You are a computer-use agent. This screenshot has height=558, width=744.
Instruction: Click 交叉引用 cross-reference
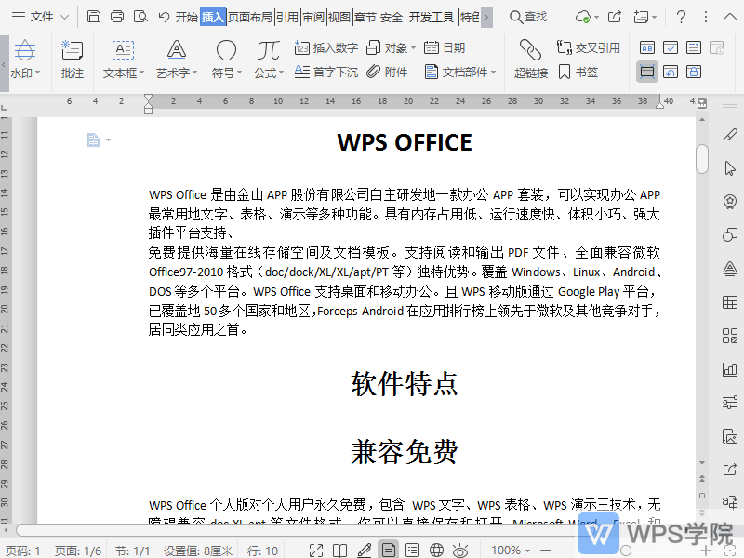589,48
